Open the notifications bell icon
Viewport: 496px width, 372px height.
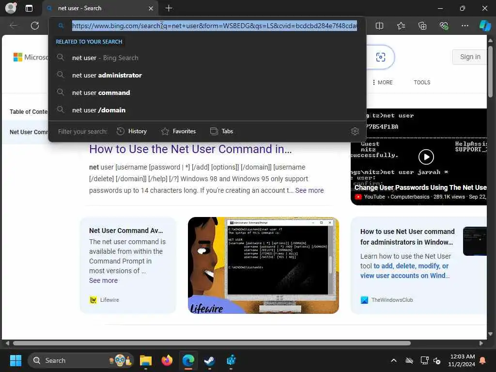(483, 360)
